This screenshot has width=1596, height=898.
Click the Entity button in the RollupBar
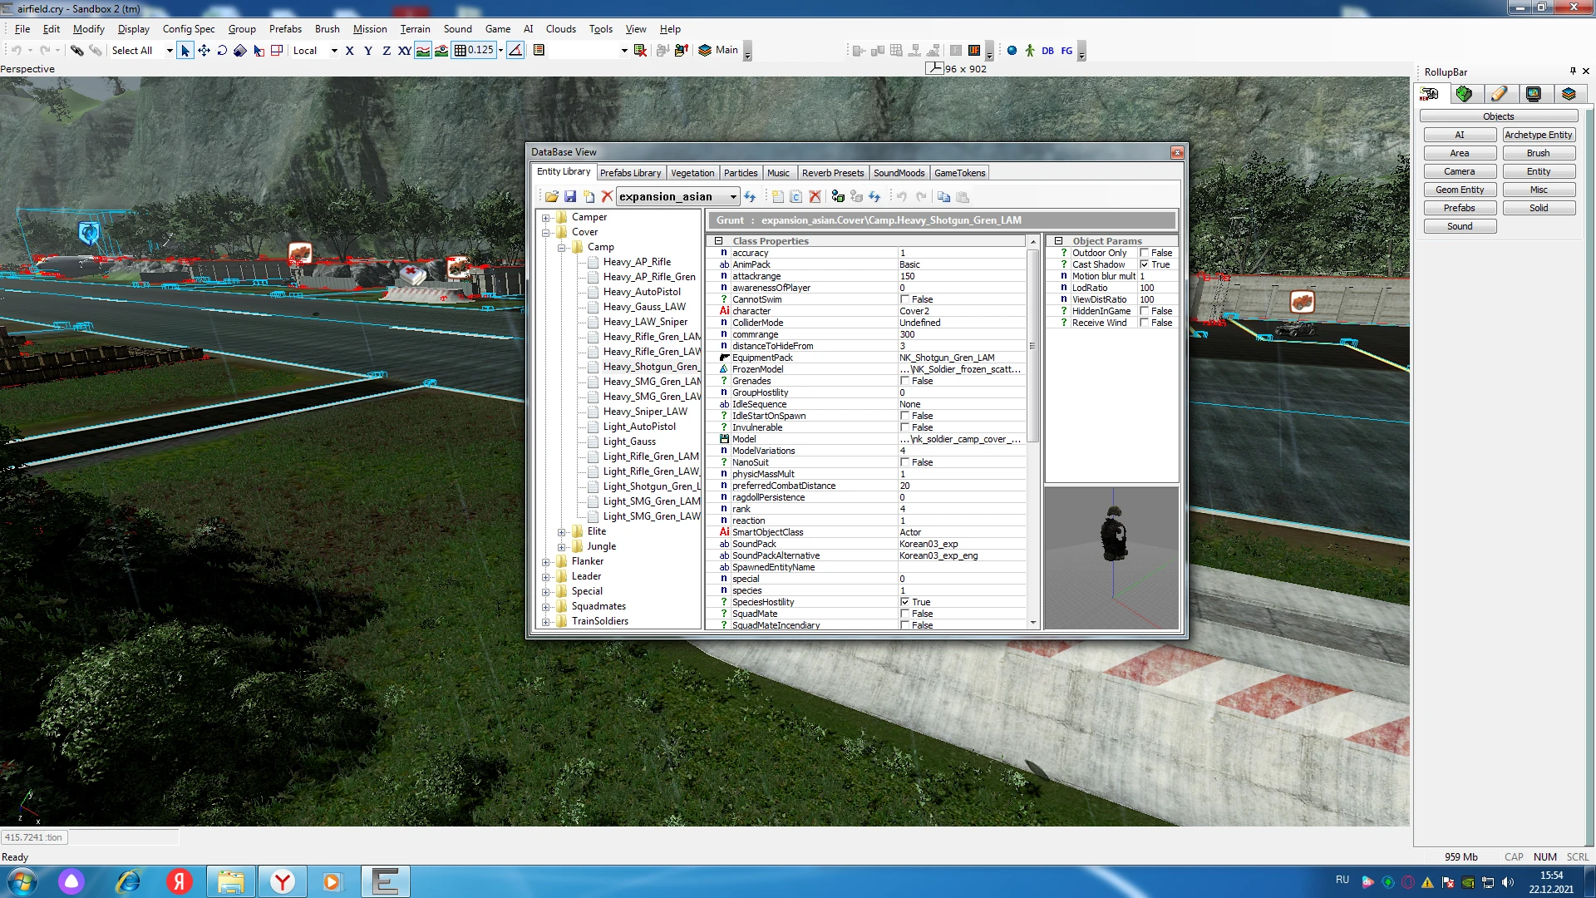point(1539,170)
